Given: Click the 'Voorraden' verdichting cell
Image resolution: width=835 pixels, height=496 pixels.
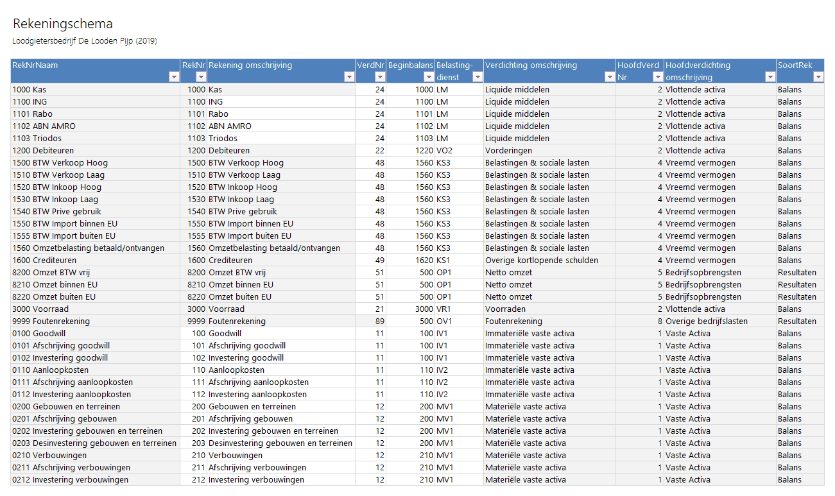Looking at the screenshot, I should 505,309.
